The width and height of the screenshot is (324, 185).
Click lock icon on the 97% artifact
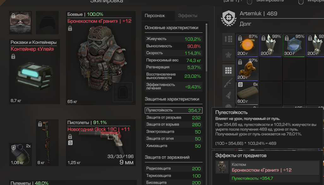click(x=240, y=62)
